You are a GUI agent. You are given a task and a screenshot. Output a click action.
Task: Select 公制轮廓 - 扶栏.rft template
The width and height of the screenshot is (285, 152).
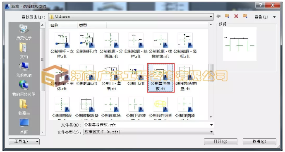(x=136, y=45)
